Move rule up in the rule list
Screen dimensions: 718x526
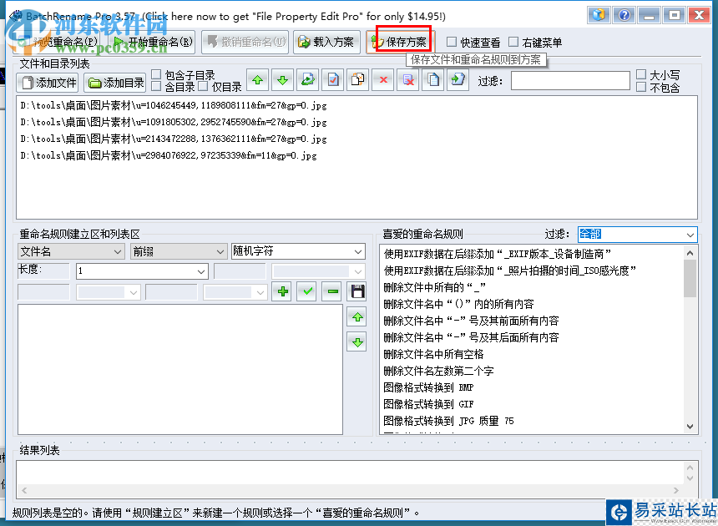[357, 316]
